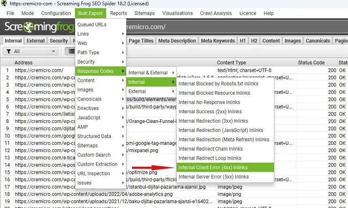Open the Configuration menu

(x=56, y=13)
